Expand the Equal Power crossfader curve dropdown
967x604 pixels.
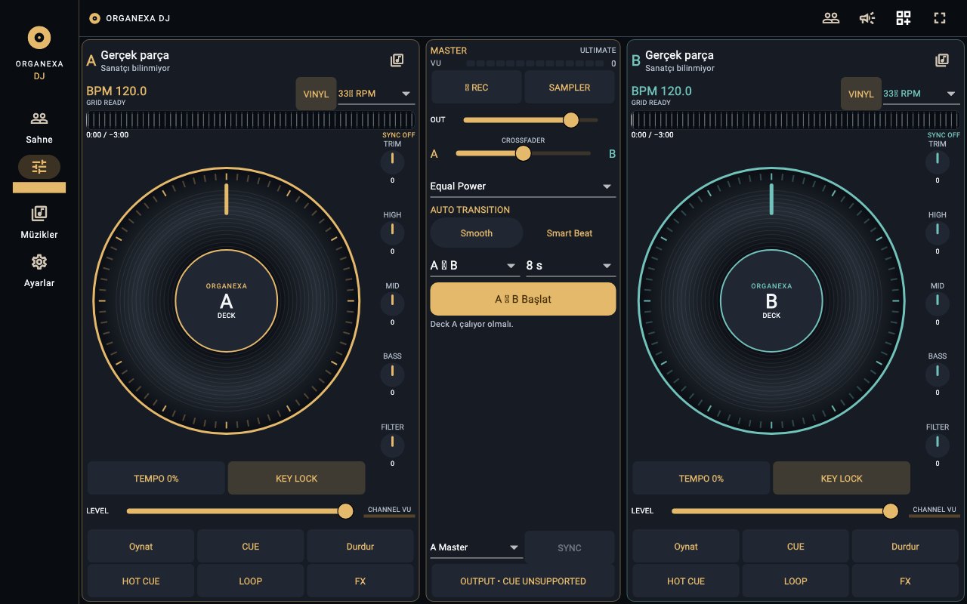click(523, 186)
